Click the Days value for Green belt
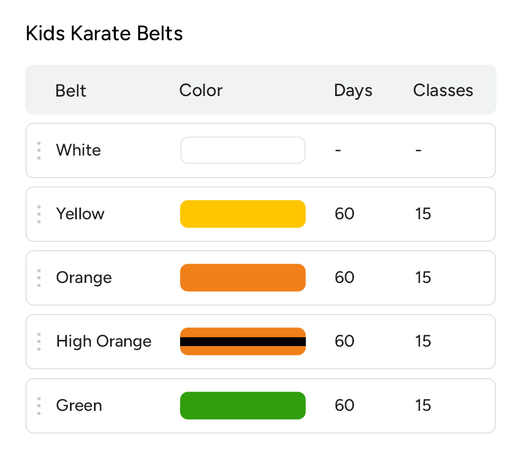The width and height of the screenshot is (522, 462). 345,406
